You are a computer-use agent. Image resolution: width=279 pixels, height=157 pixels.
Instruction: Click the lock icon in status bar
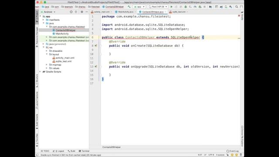point(228,155)
